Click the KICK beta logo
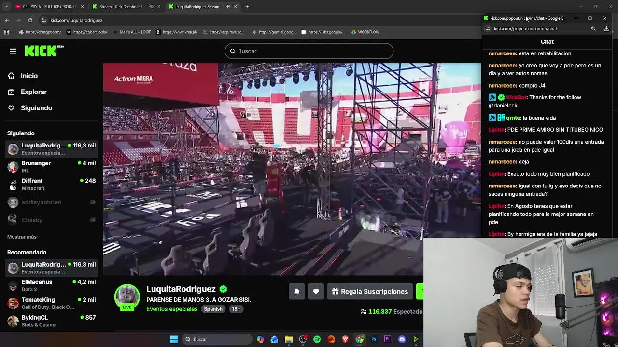This screenshot has width=618, height=347. click(44, 51)
